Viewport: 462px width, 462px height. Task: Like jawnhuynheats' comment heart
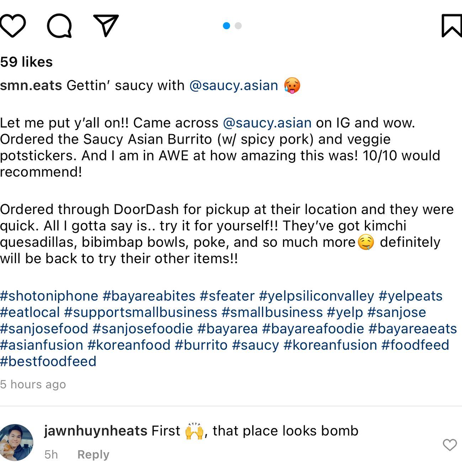[x=450, y=445]
